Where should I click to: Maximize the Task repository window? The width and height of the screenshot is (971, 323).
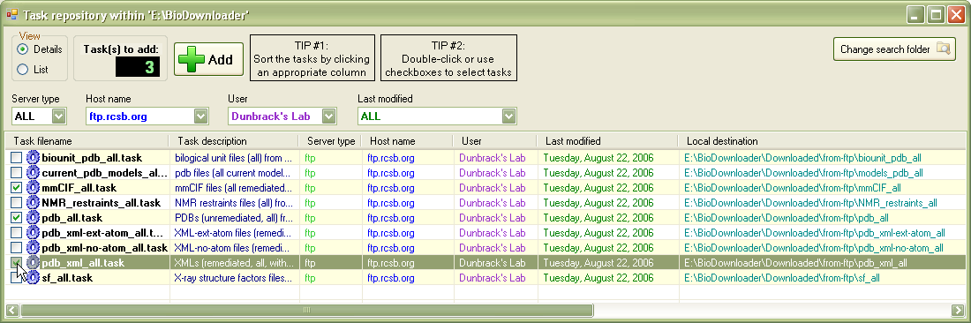point(936,14)
